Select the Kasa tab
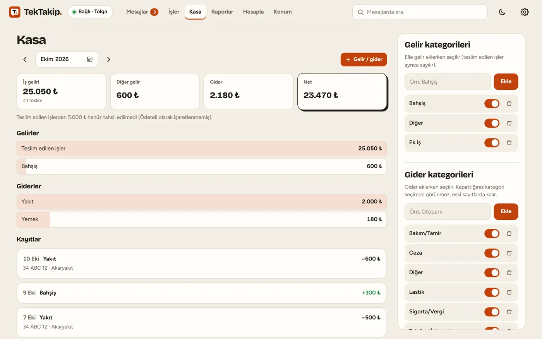Screen dimensions: 542x339 (x=195, y=12)
